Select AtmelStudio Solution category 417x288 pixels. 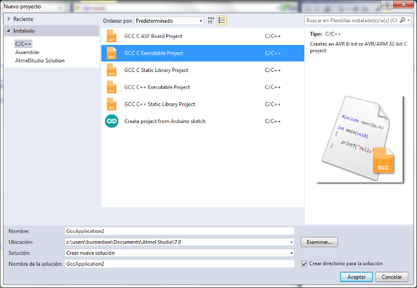coord(40,61)
